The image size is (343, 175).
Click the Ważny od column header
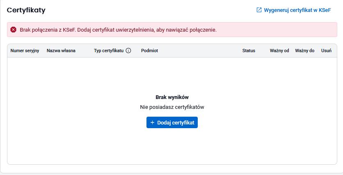[x=279, y=51]
